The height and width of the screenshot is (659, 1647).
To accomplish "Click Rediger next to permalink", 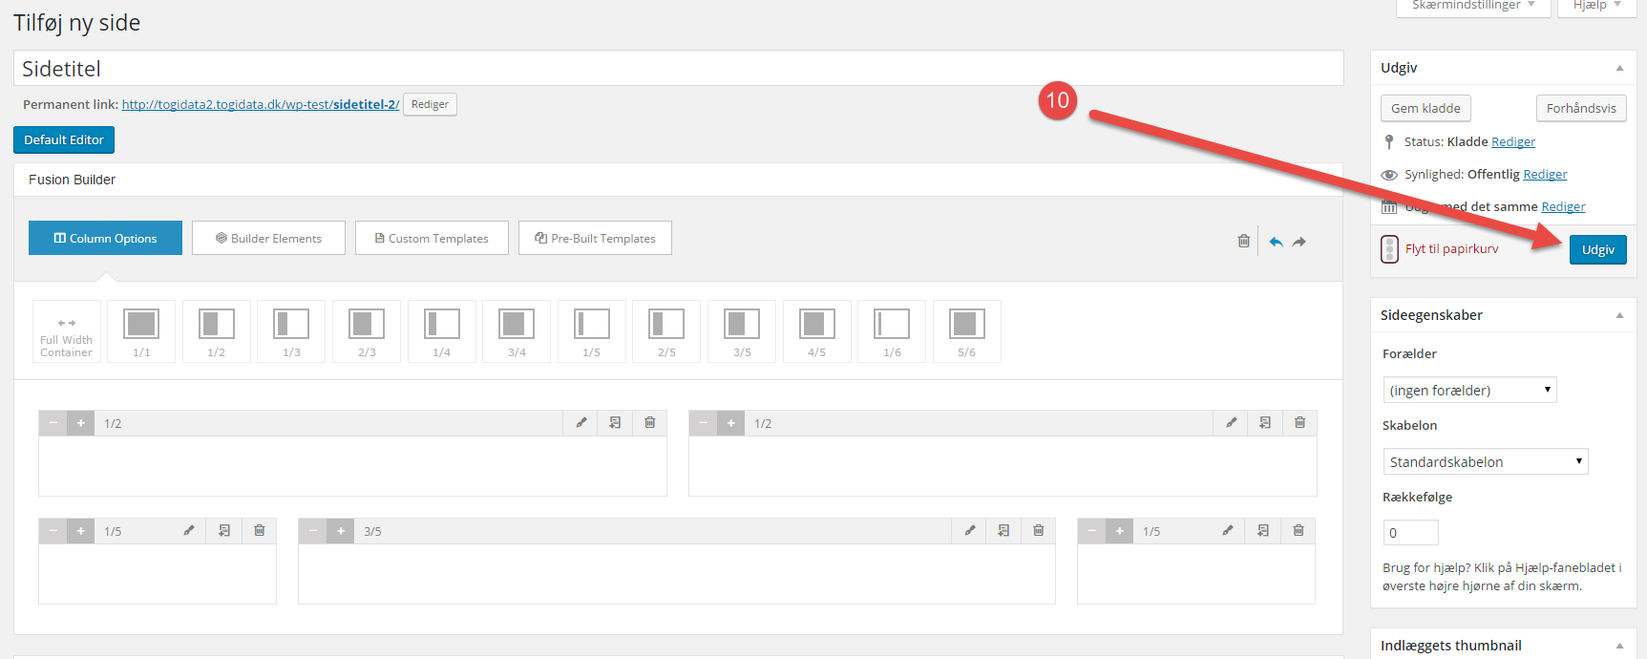I will pyautogui.click(x=430, y=104).
